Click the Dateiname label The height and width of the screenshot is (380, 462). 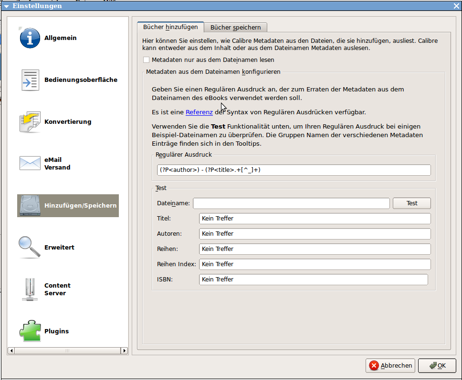click(x=173, y=203)
